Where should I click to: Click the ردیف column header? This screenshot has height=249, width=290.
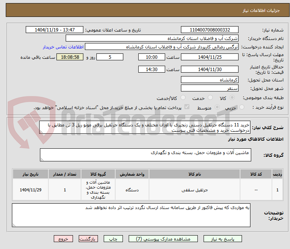pyautogui.click(x=277, y=174)
